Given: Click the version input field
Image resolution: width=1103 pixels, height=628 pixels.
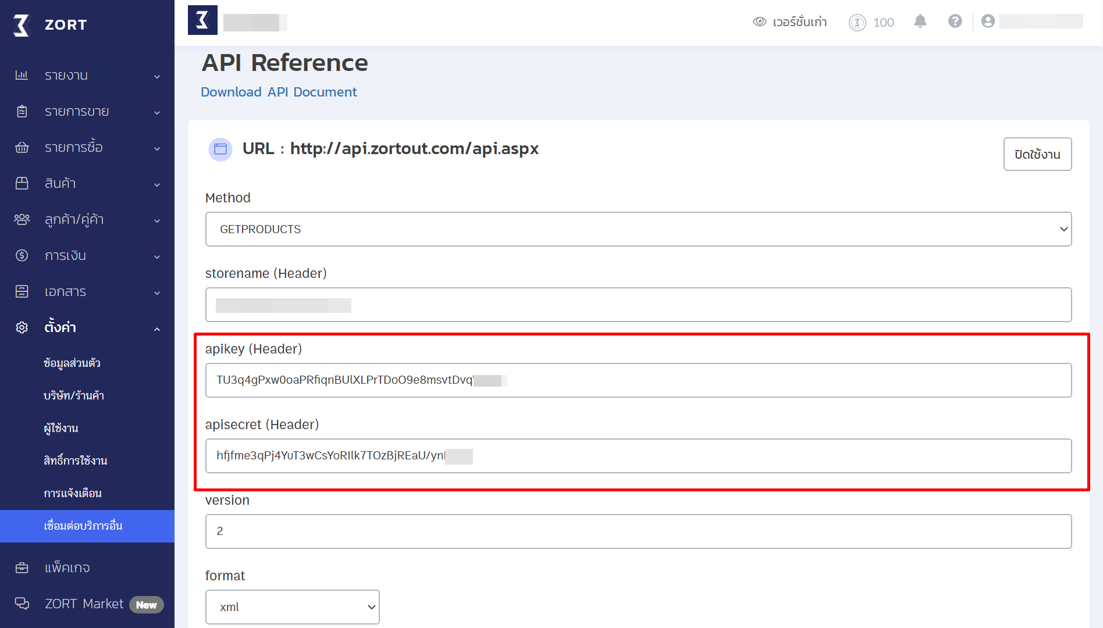Looking at the screenshot, I should point(638,531).
